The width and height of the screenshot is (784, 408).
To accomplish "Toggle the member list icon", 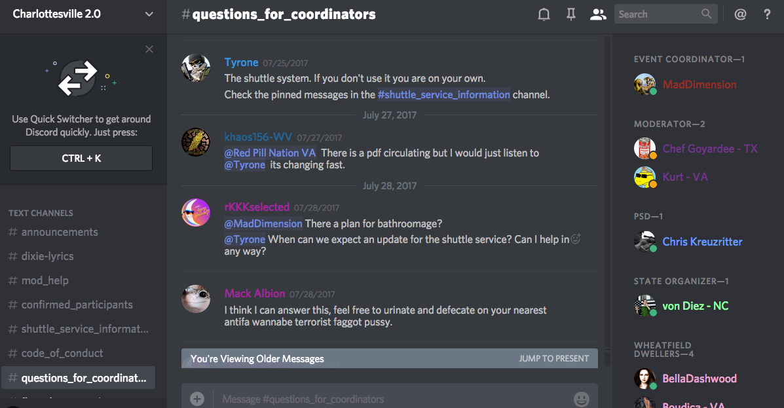I will 597,14.
